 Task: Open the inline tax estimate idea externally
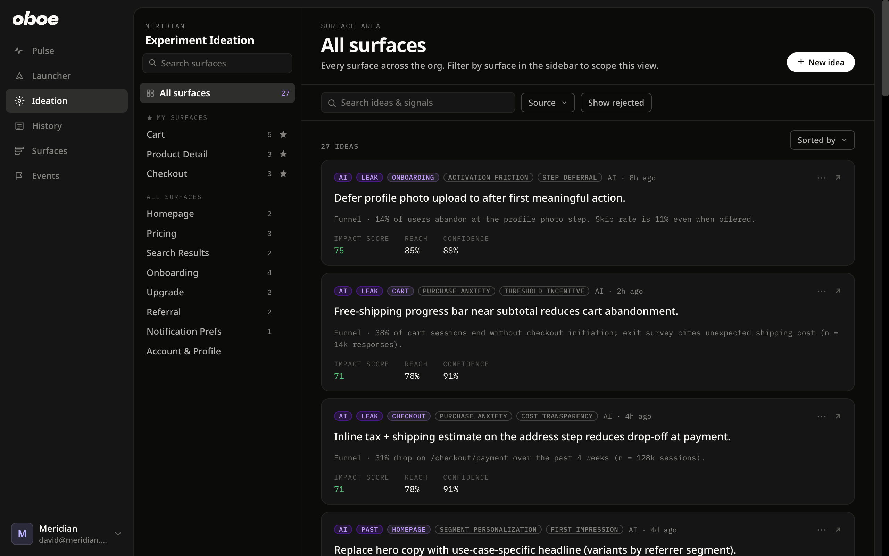click(x=838, y=417)
